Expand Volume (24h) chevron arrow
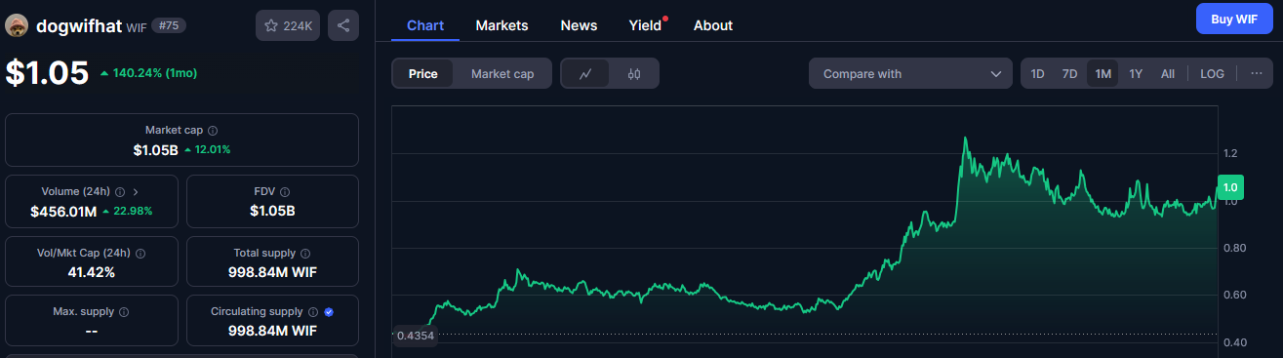 point(136,192)
